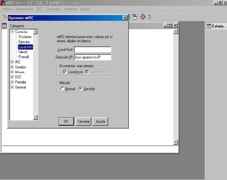Select Local Info tree item
The width and height of the screenshot is (227, 180).
point(26,47)
